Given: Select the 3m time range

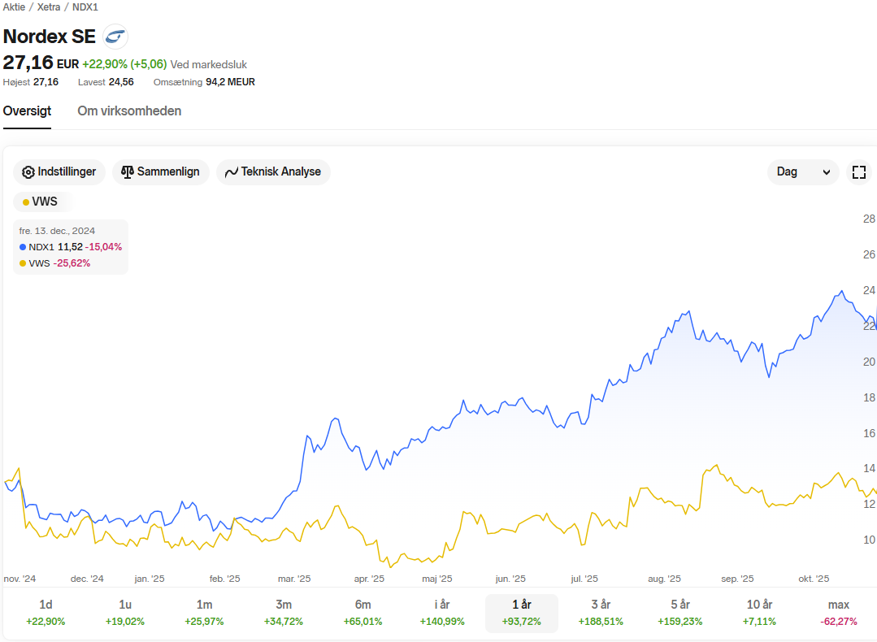Looking at the screenshot, I should click(284, 613).
